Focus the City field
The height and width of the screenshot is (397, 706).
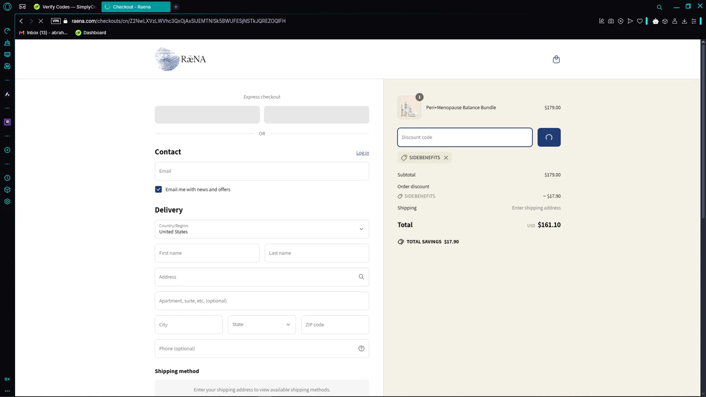189,325
